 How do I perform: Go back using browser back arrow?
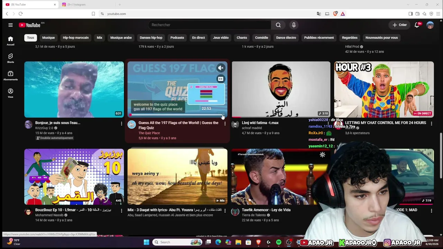[x=7, y=14]
